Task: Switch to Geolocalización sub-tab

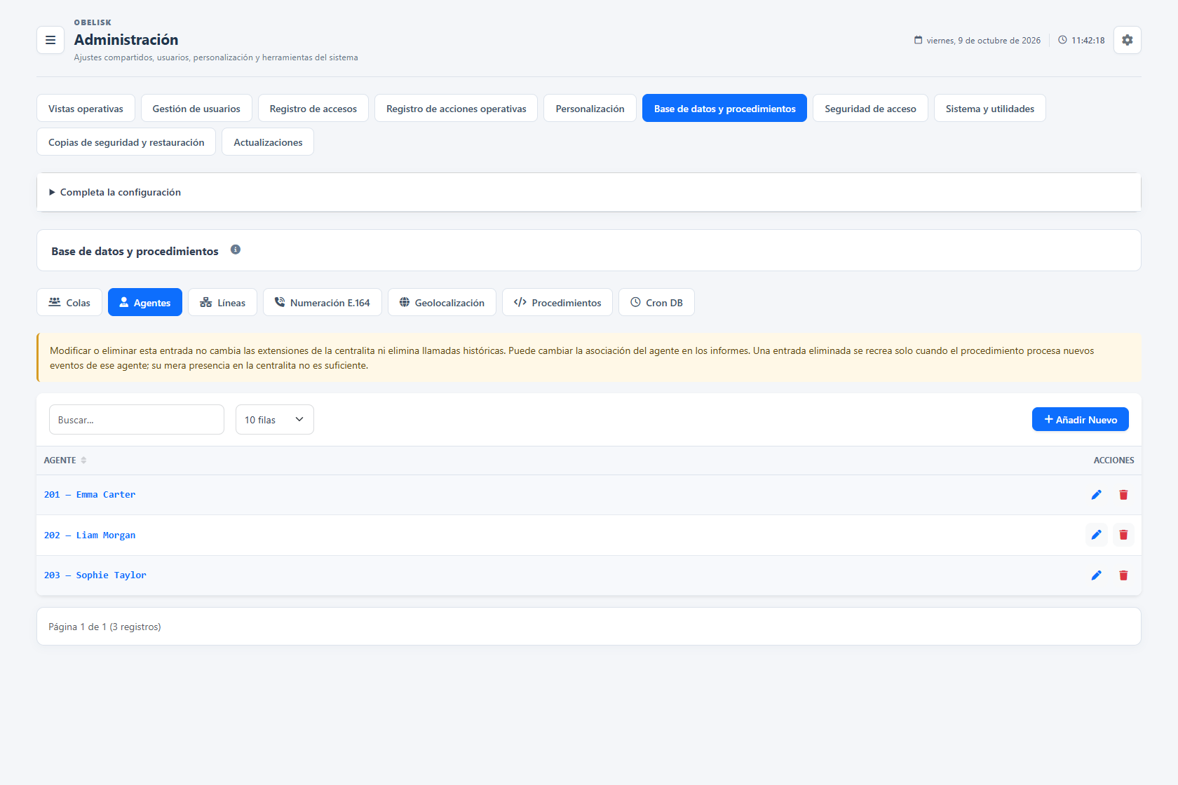Action: [x=442, y=302]
